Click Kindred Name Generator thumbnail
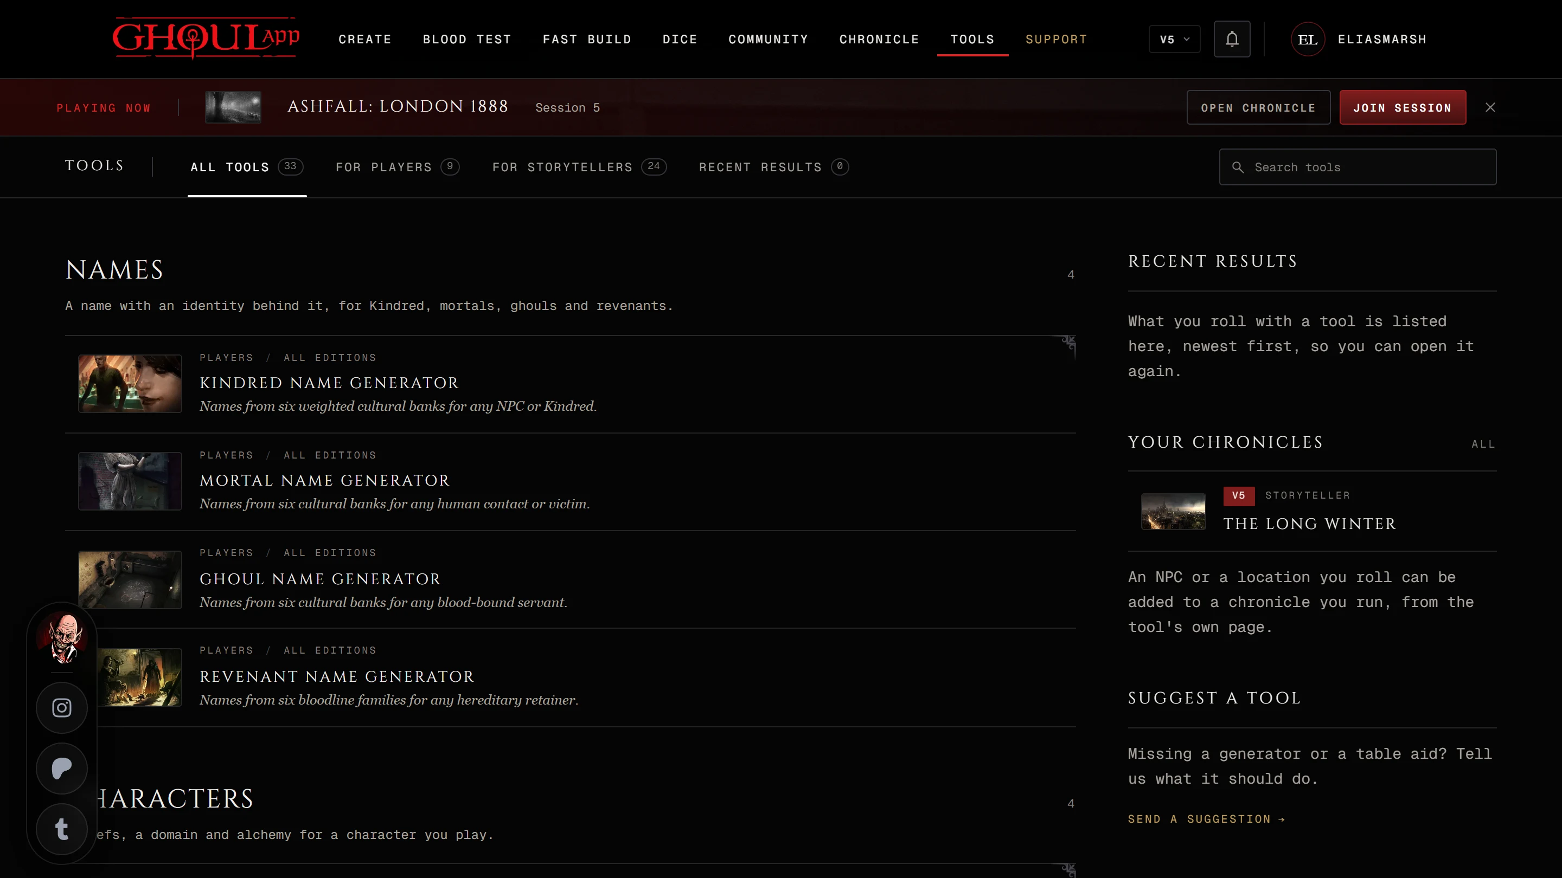1562x878 pixels. 130,384
